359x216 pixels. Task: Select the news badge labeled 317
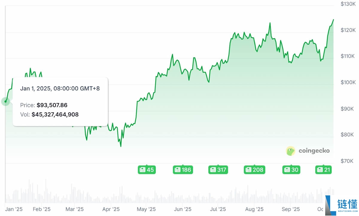pyautogui.click(x=218, y=170)
